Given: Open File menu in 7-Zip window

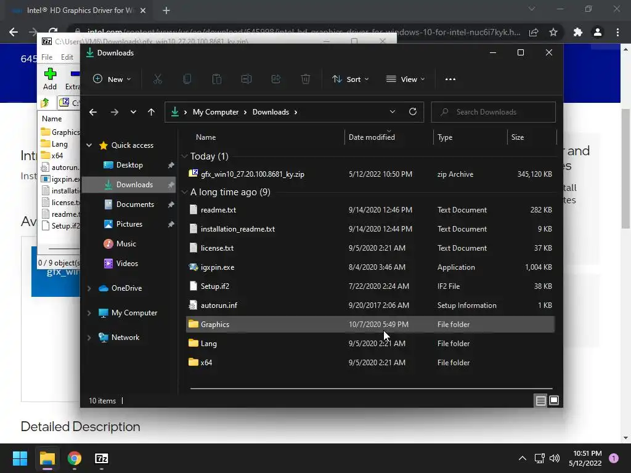Looking at the screenshot, I should (x=47, y=57).
